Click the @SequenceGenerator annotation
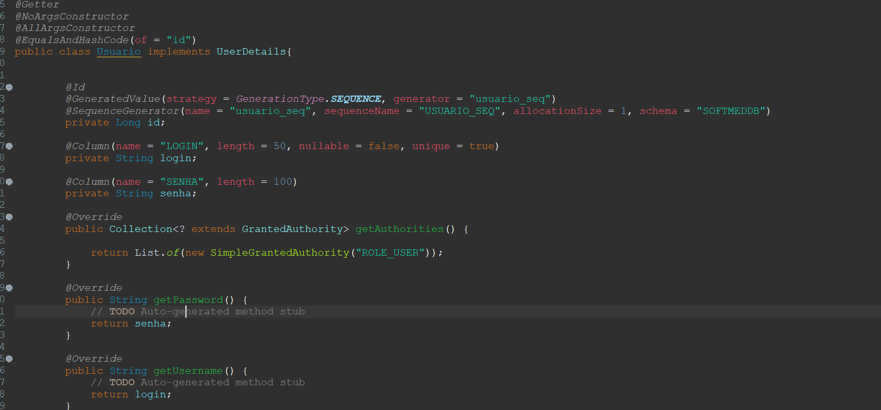This screenshot has height=410, width=881. (123, 111)
